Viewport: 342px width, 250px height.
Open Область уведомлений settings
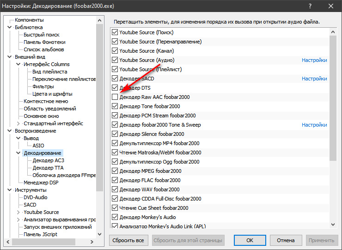[x=50, y=109]
